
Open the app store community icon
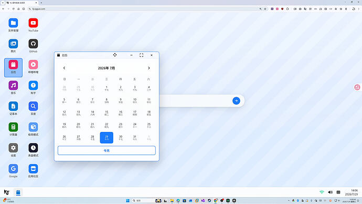click(x=33, y=169)
